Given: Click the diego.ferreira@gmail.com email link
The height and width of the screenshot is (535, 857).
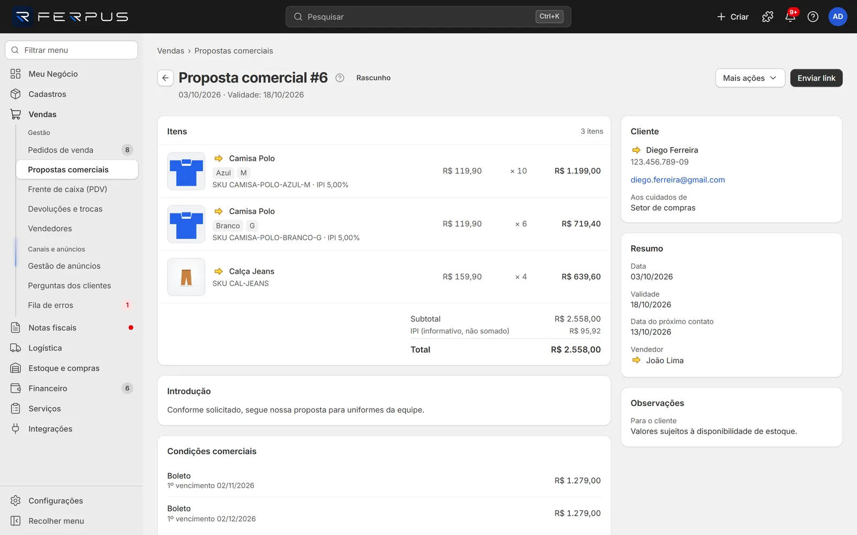Looking at the screenshot, I should coord(678,180).
